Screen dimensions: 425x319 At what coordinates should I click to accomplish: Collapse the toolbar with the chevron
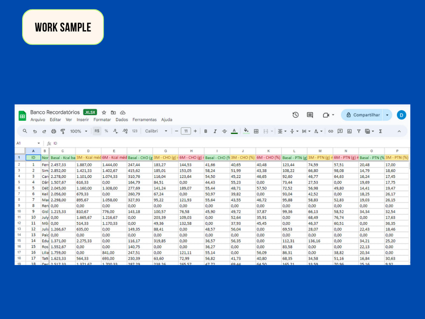pyautogui.click(x=399, y=131)
